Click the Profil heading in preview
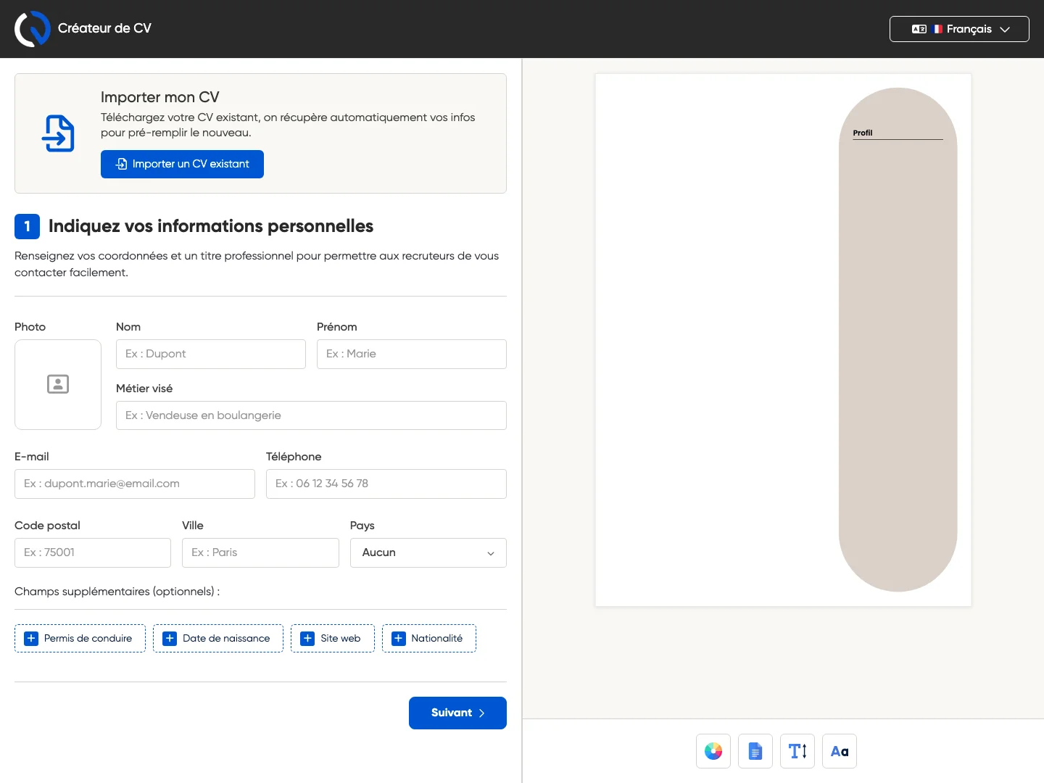This screenshot has height=783, width=1044. 863,133
